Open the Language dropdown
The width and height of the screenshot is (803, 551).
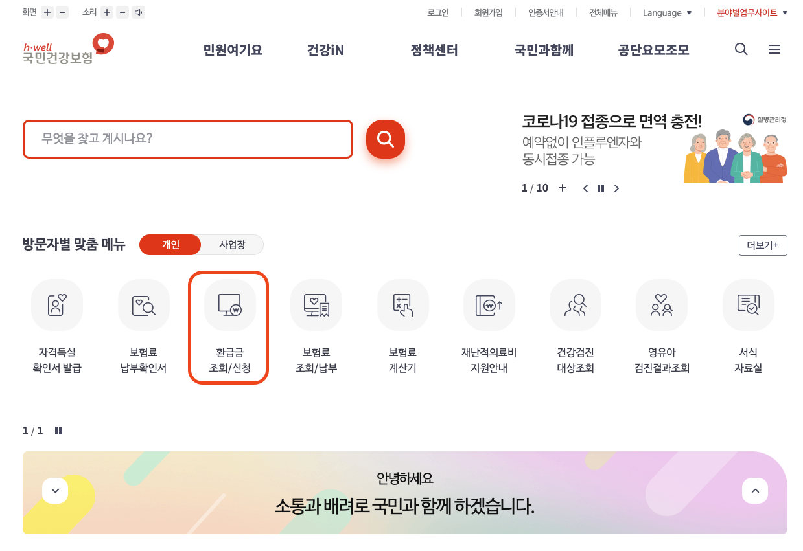pos(667,12)
